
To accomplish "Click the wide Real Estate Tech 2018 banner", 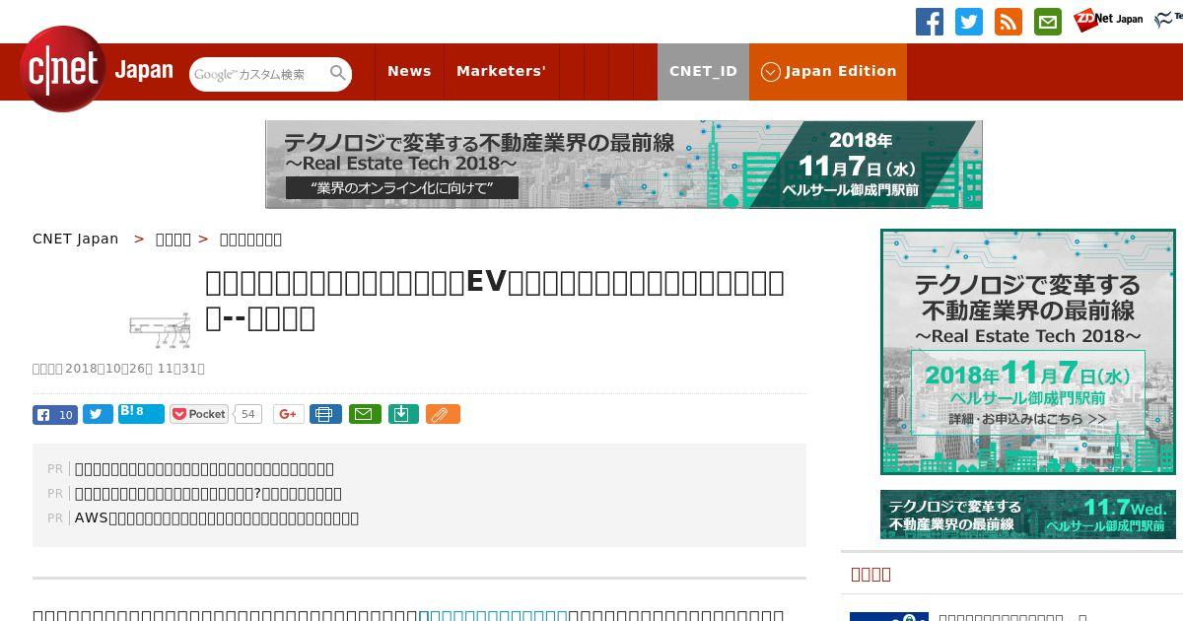I will coord(624,165).
